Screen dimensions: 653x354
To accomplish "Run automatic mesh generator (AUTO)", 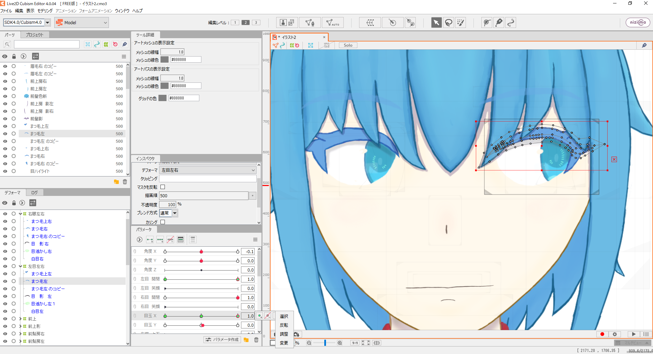I will (332, 22).
